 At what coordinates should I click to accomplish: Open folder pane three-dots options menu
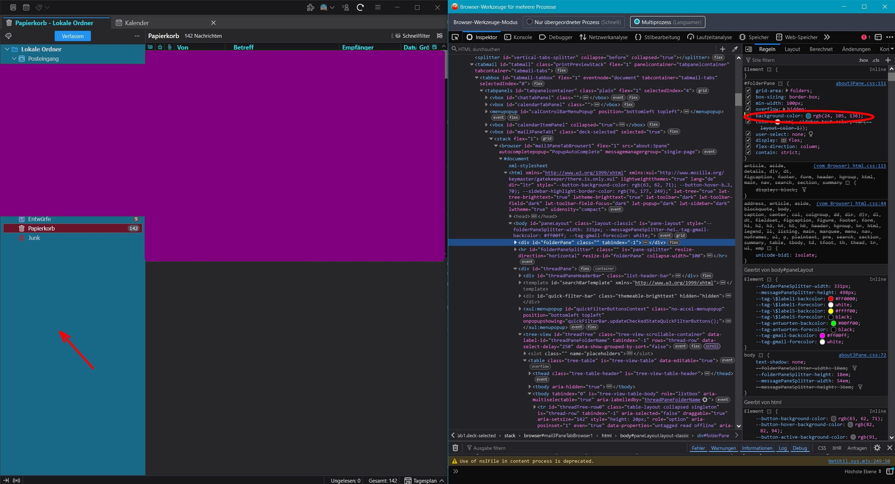(137, 36)
